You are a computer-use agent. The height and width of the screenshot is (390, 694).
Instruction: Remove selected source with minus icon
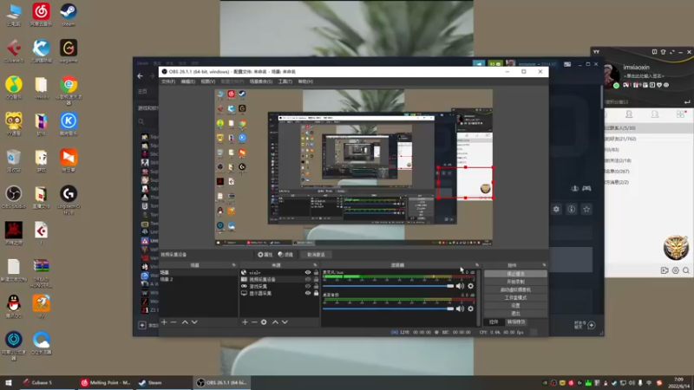point(254,322)
